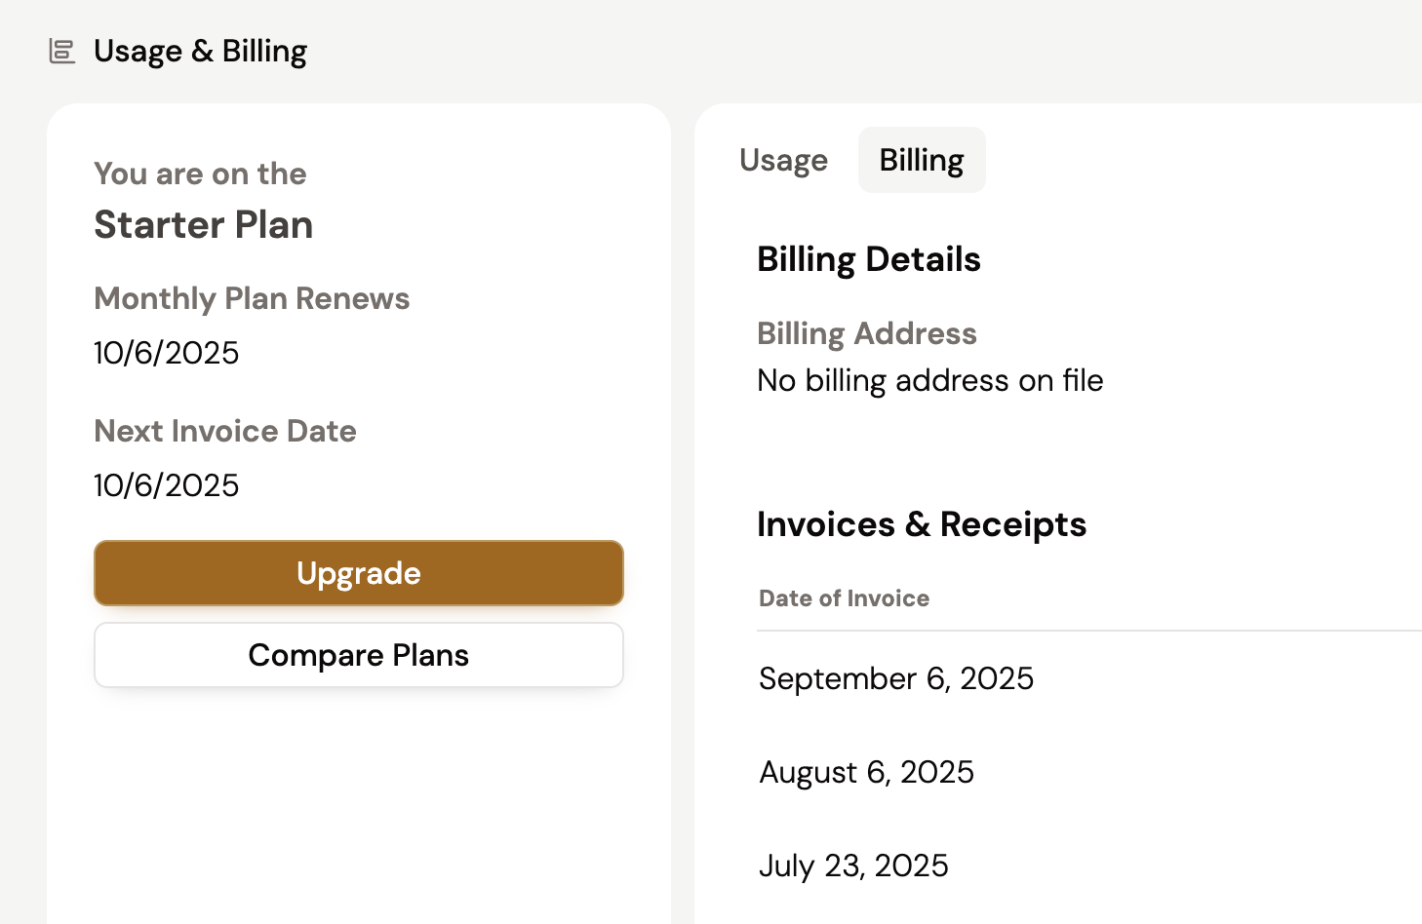
Task: Click the Billing Details heading
Action: click(868, 259)
